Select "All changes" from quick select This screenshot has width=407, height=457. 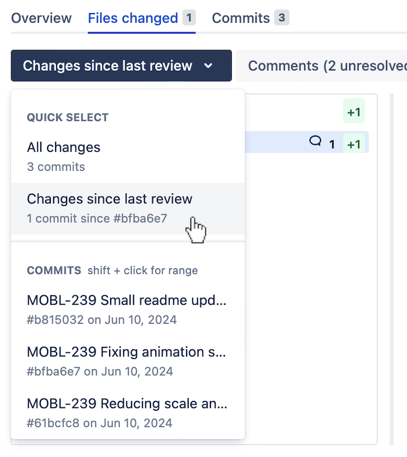click(x=63, y=148)
